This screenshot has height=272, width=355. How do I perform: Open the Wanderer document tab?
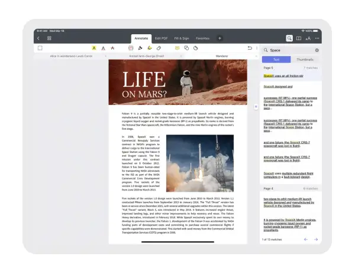pyautogui.click(x=222, y=56)
